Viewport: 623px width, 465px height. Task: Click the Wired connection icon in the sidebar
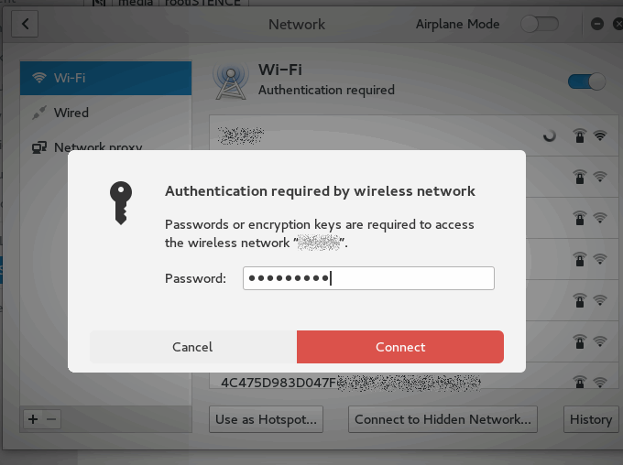pyautogui.click(x=38, y=113)
